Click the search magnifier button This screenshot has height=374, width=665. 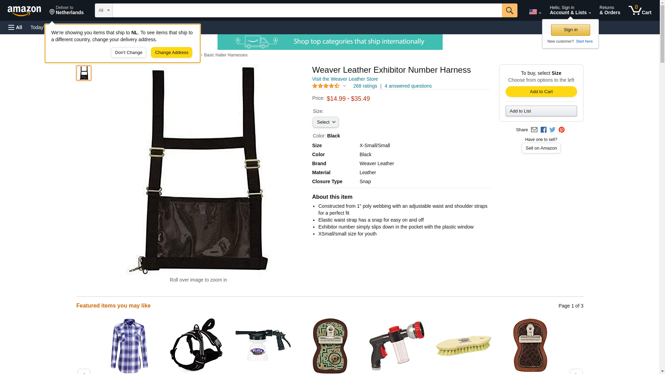pos(509,10)
